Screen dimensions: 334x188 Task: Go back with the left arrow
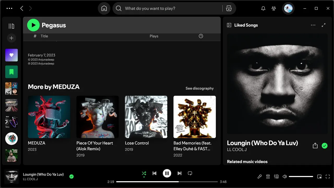point(22,8)
